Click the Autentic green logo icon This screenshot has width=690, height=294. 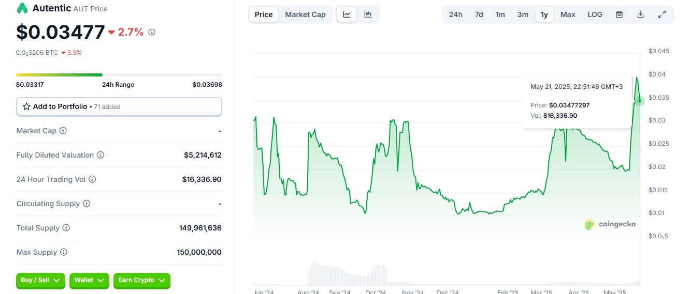22,8
